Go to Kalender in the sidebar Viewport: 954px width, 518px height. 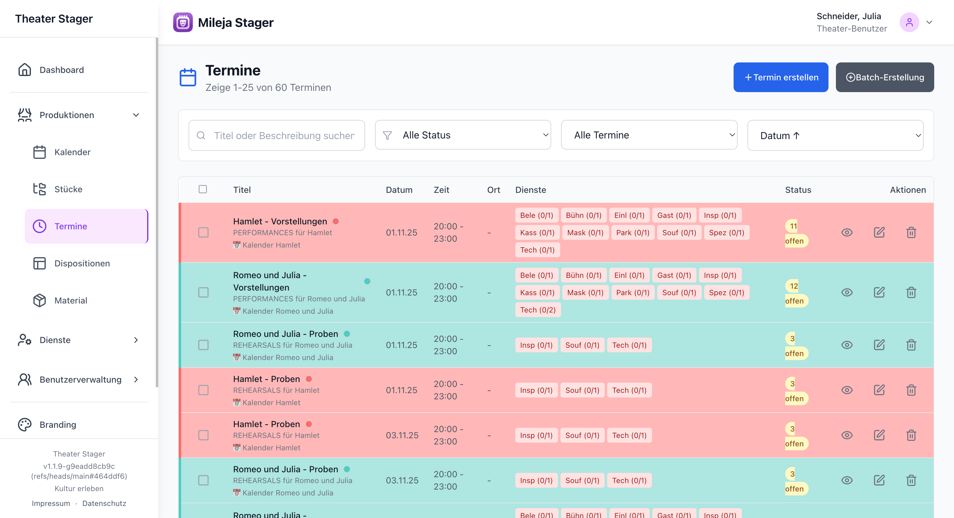[72, 152]
